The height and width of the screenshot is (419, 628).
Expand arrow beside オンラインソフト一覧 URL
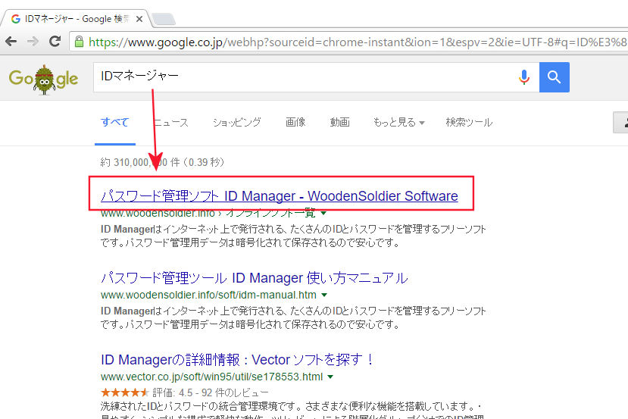[x=323, y=213]
